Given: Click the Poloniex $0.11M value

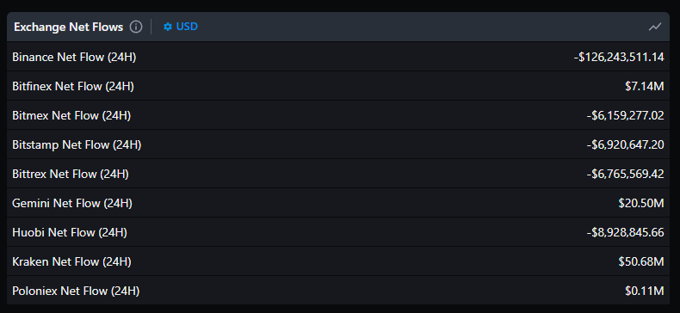Looking at the screenshot, I should [645, 291].
